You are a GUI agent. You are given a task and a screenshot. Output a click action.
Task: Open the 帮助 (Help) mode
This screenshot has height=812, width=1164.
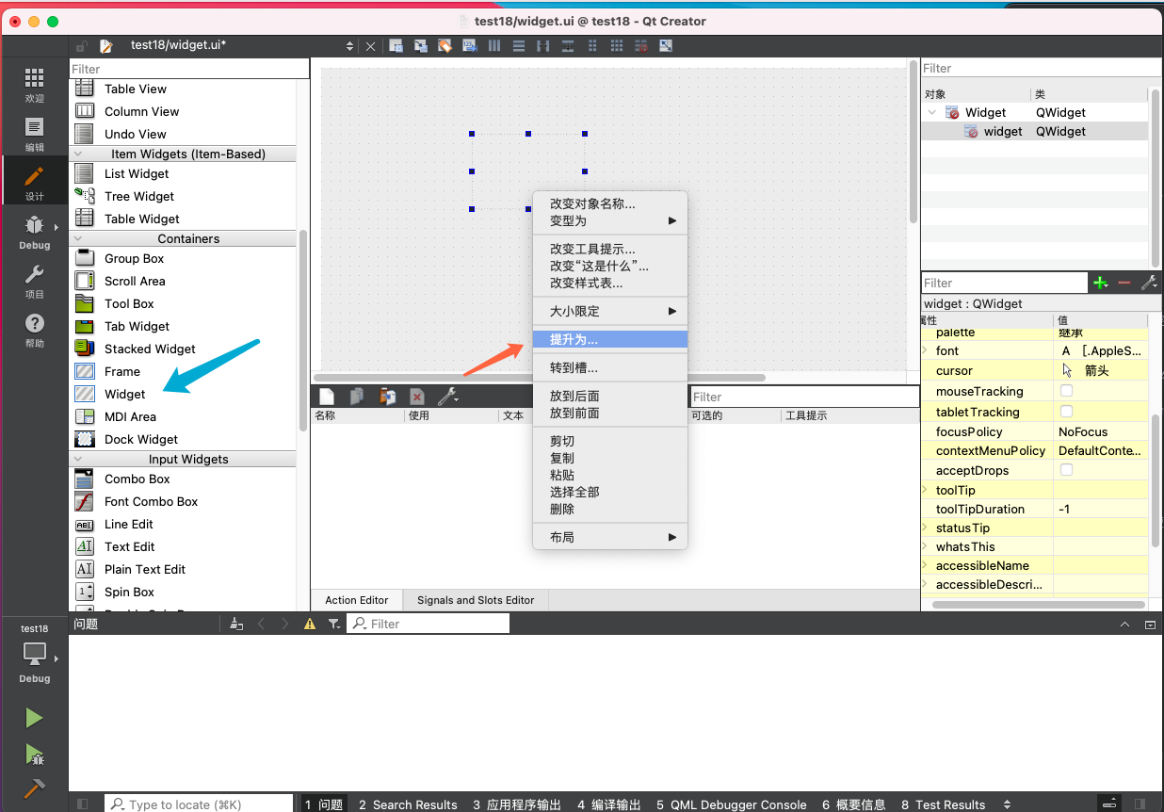(34, 331)
